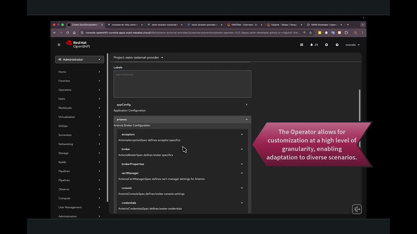
Task: Expand Workloads in the sidebar
Action: (79, 108)
